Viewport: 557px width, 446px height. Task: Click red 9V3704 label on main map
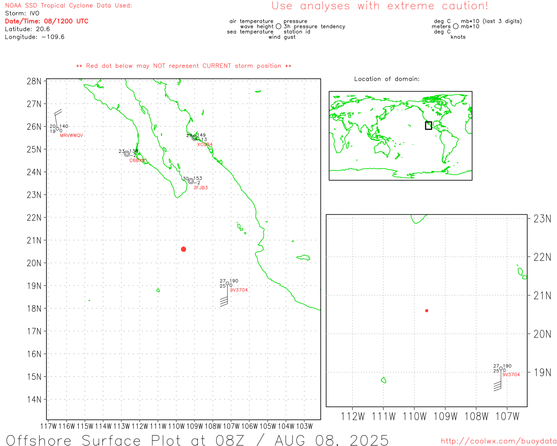[239, 290]
